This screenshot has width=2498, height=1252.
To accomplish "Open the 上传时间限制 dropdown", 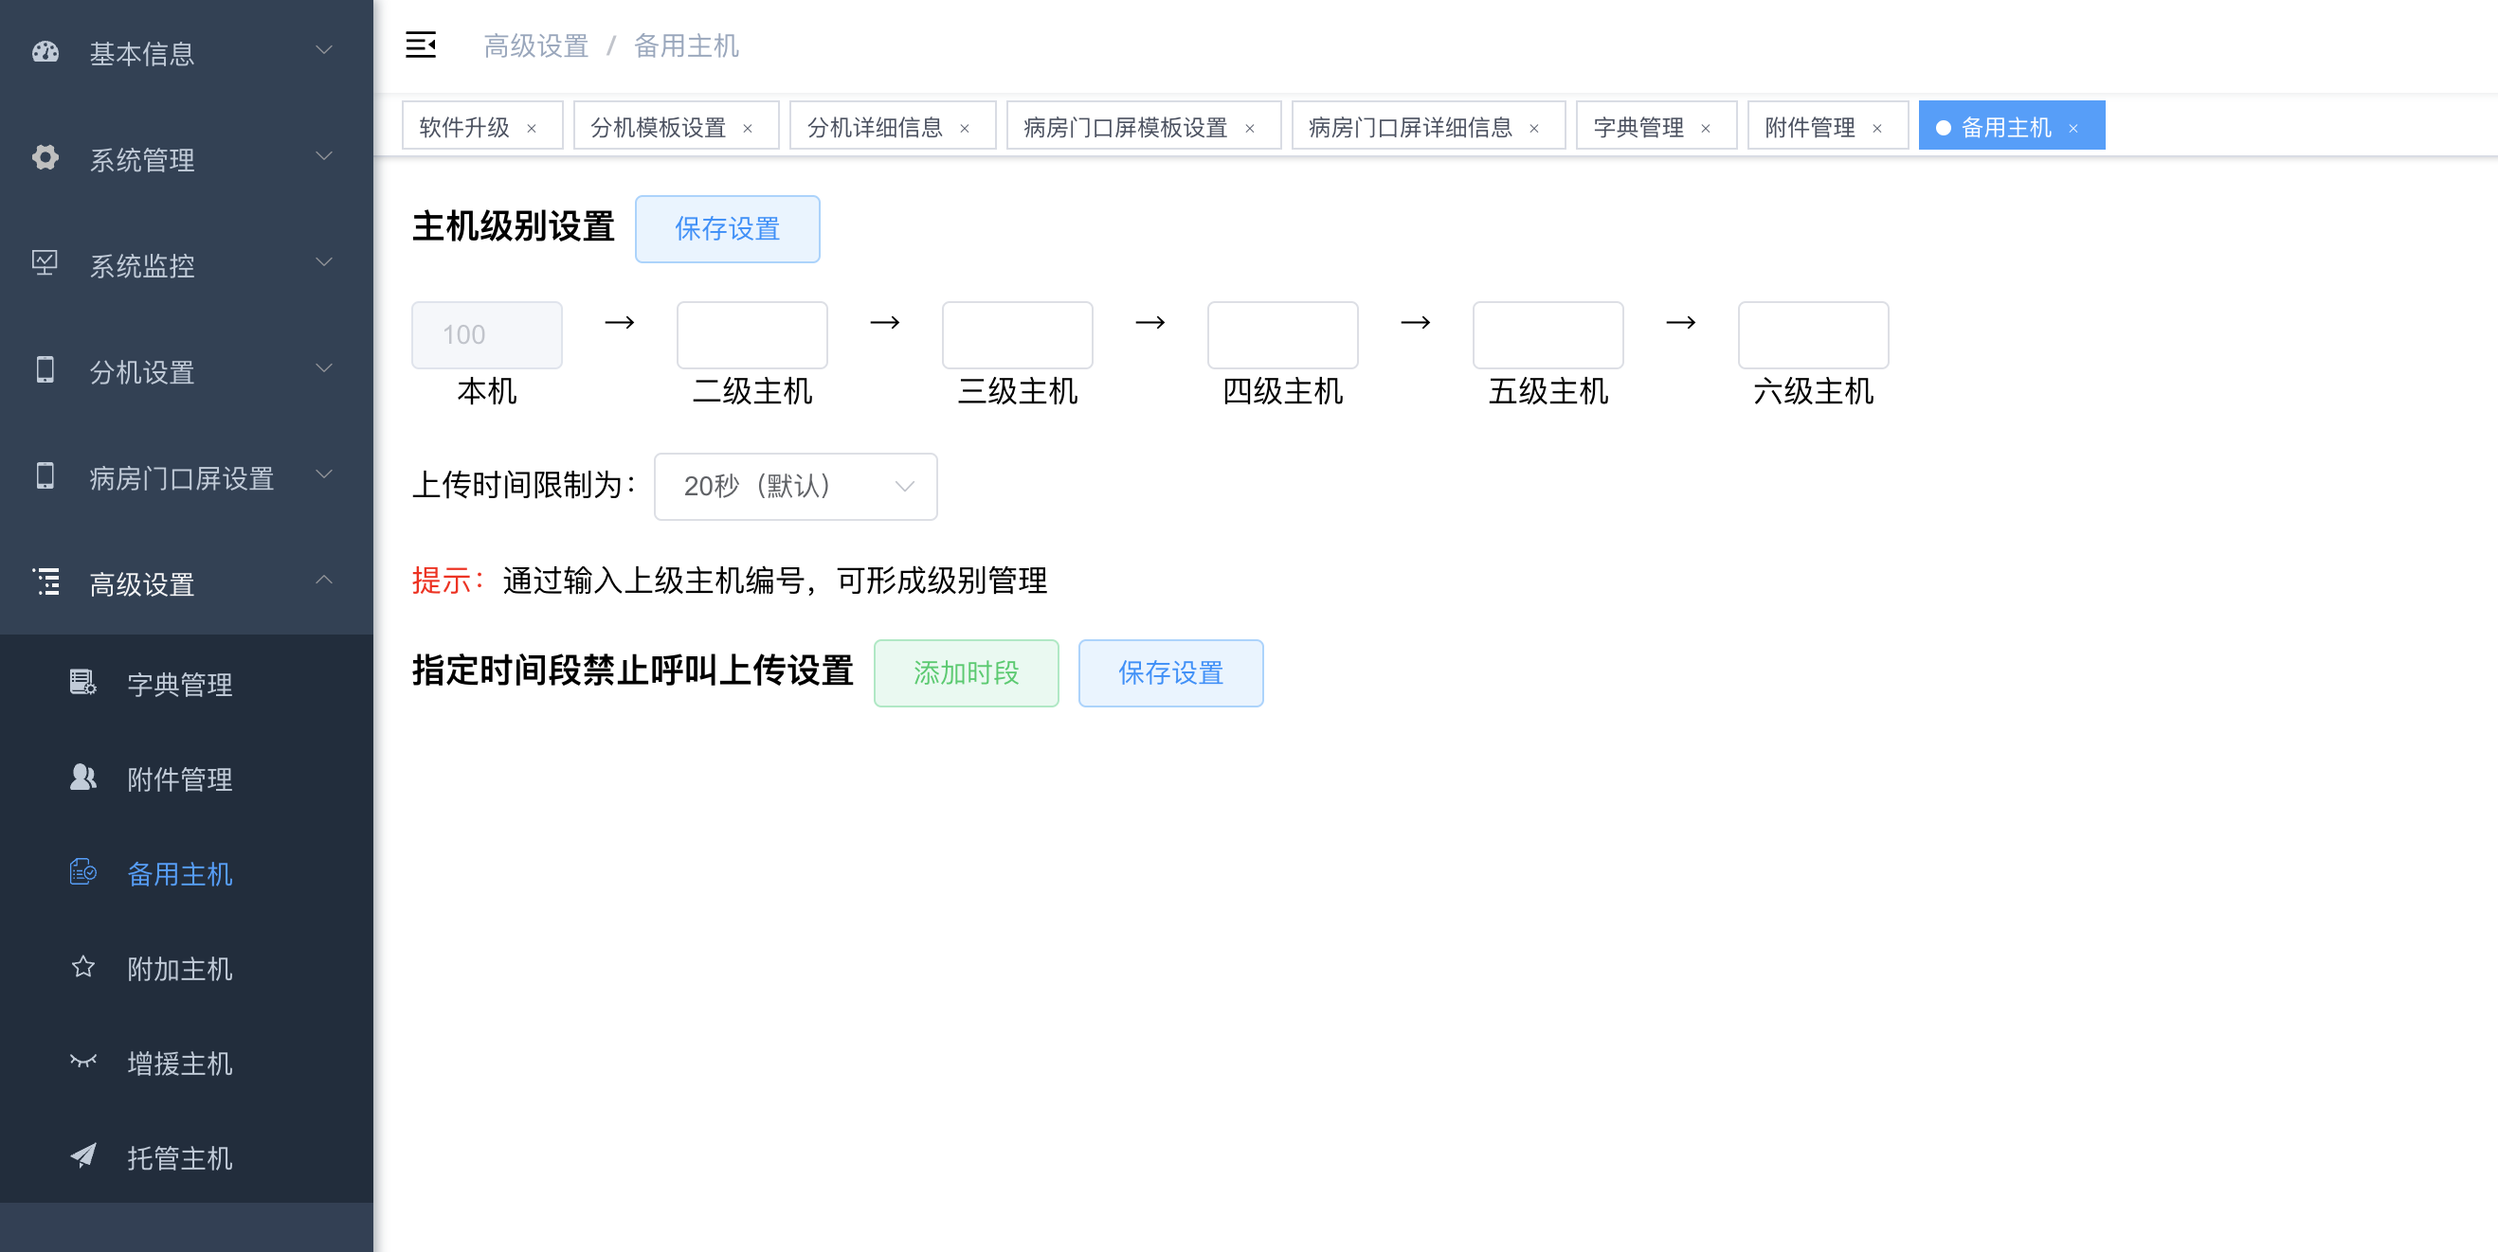I will pos(795,487).
